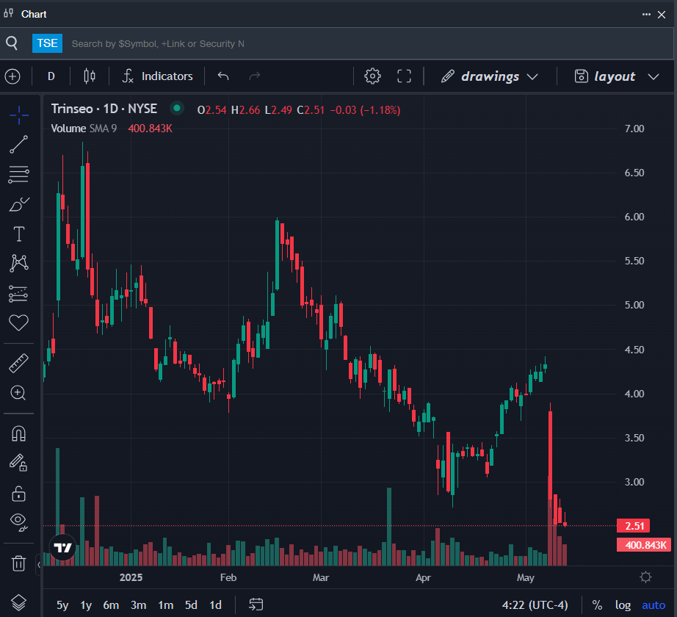
Task: Click the trash remove drawings icon
Action: point(18,563)
